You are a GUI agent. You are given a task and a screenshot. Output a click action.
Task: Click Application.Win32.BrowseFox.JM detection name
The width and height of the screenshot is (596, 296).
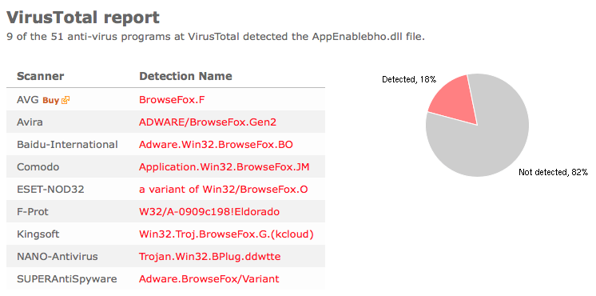(224, 167)
